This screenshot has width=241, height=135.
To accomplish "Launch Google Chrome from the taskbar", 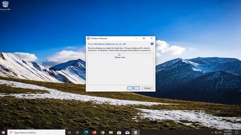I will 102,132.
